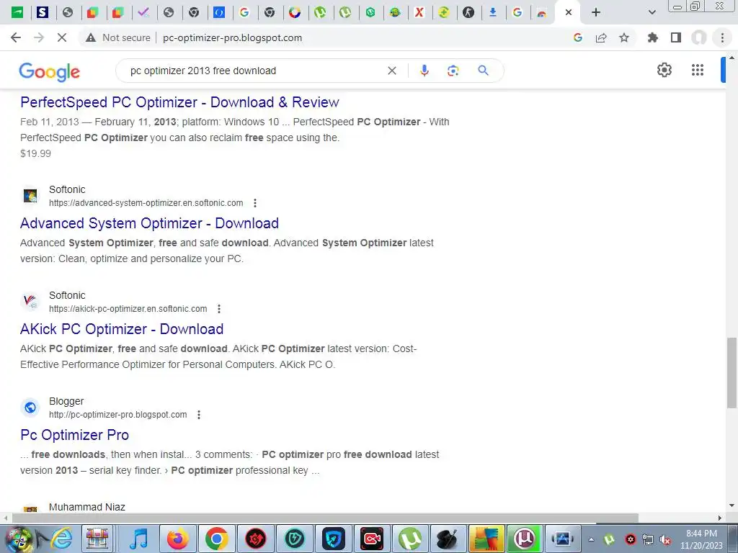Click the Muhammad Niaz result name
Image resolution: width=738 pixels, height=553 pixels.
tap(87, 507)
